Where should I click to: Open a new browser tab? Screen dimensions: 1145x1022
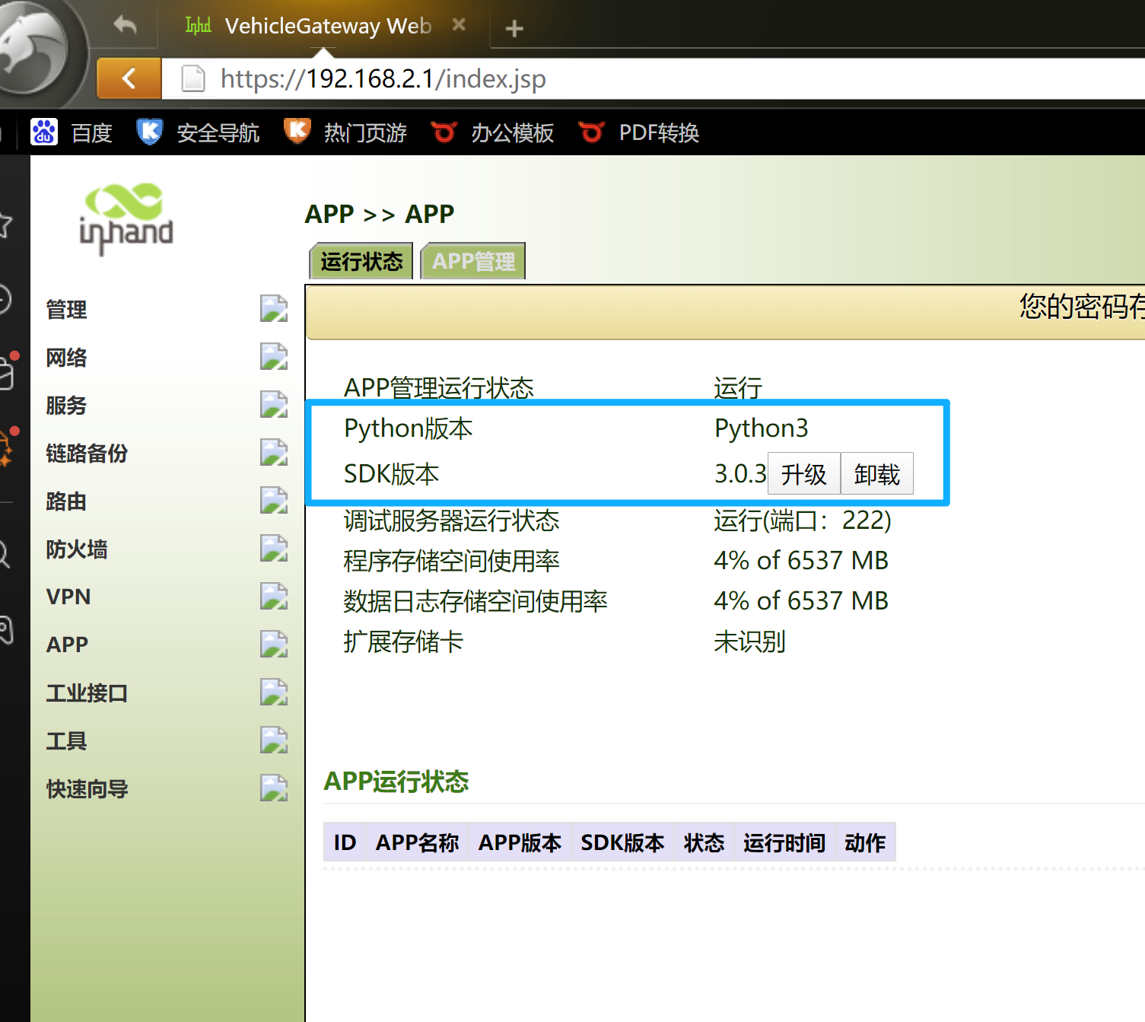514,29
